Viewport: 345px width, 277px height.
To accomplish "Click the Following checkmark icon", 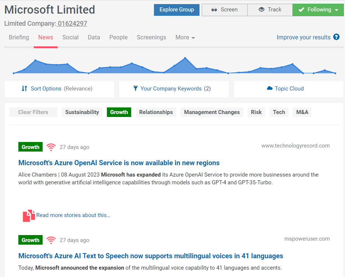I will coord(301,10).
